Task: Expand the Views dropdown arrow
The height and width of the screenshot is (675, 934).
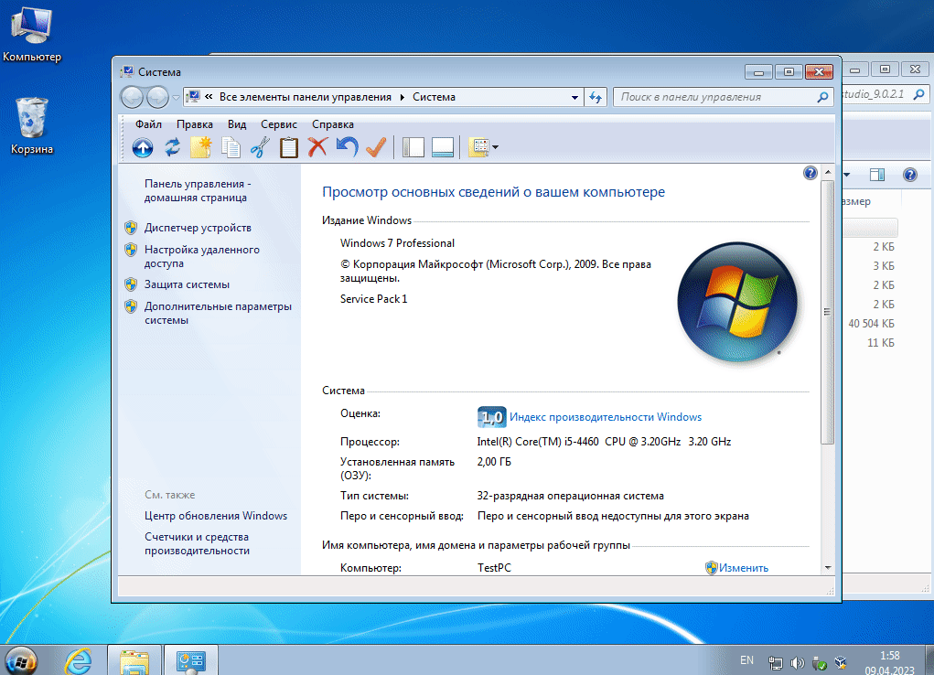Action: [x=496, y=147]
